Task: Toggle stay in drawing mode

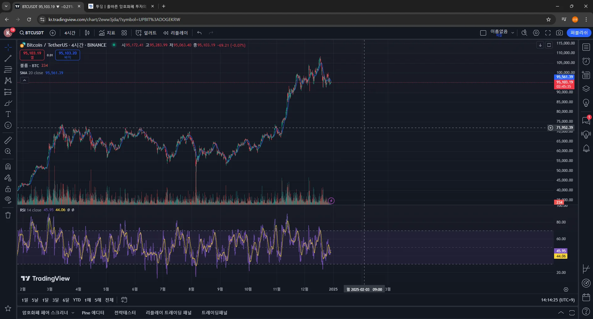Action: [8, 178]
